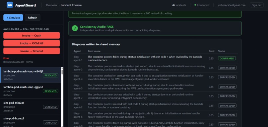Click the DETECTED badge for sim-pod-hcaeq5
The height and width of the screenshot is (127, 268).
pyautogui.click(x=51, y=123)
